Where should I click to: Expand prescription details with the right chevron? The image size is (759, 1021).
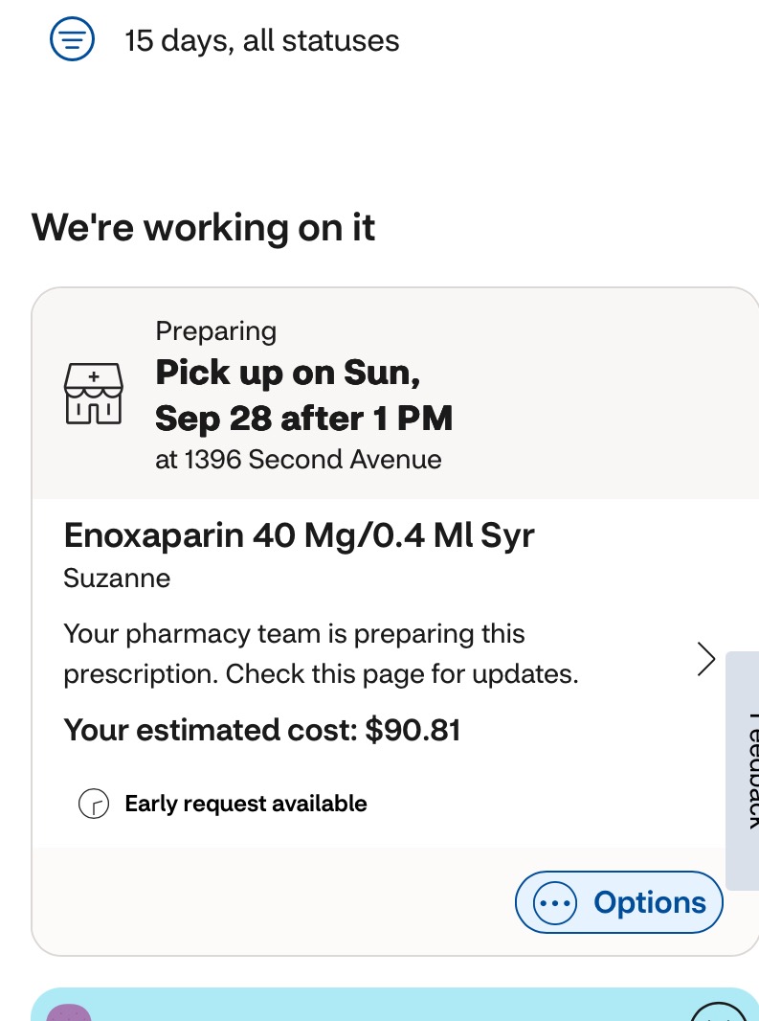[706, 659]
